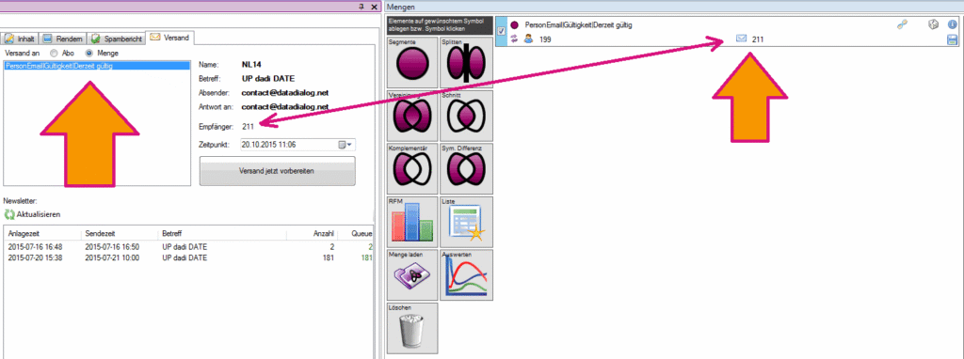Open the Zeitpunkt date picker dropdown
The image size is (964, 359).
[345, 146]
